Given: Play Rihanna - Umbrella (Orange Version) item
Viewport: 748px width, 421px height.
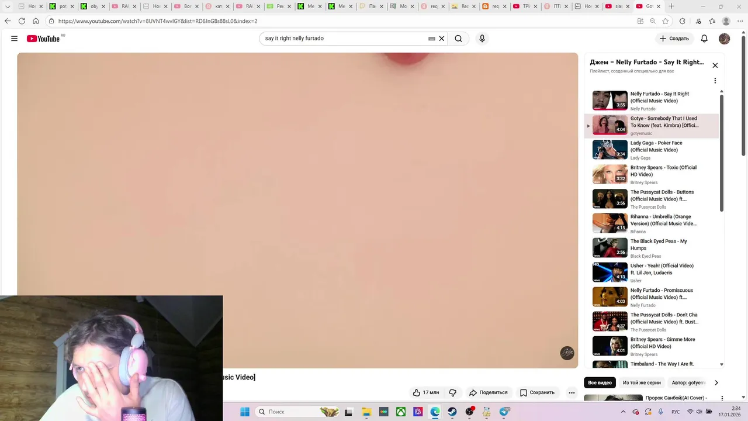Looking at the screenshot, I should (652, 223).
